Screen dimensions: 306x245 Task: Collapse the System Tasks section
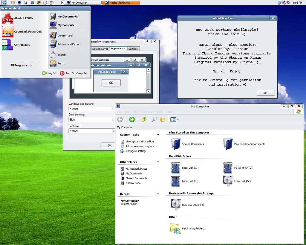coord(158,135)
